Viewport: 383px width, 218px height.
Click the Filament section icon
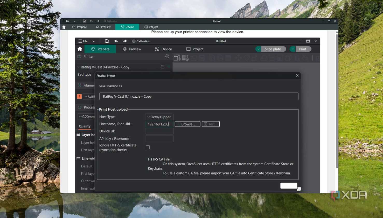click(x=80, y=85)
